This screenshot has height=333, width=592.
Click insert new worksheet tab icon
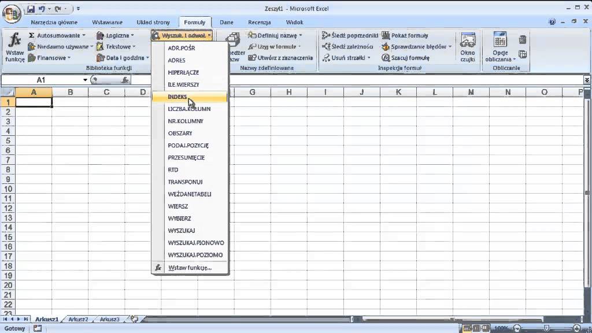[x=134, y=319]
